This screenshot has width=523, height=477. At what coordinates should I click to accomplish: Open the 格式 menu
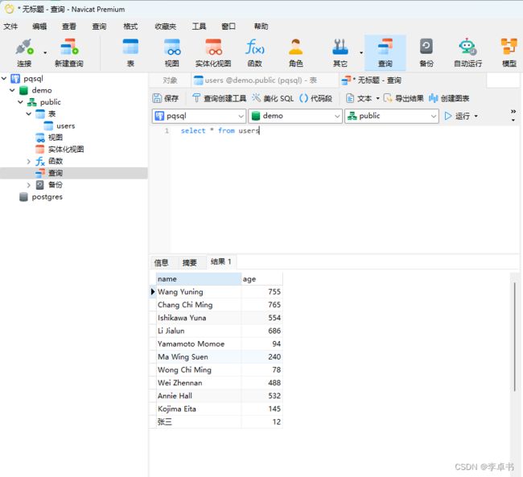[130, 27]
